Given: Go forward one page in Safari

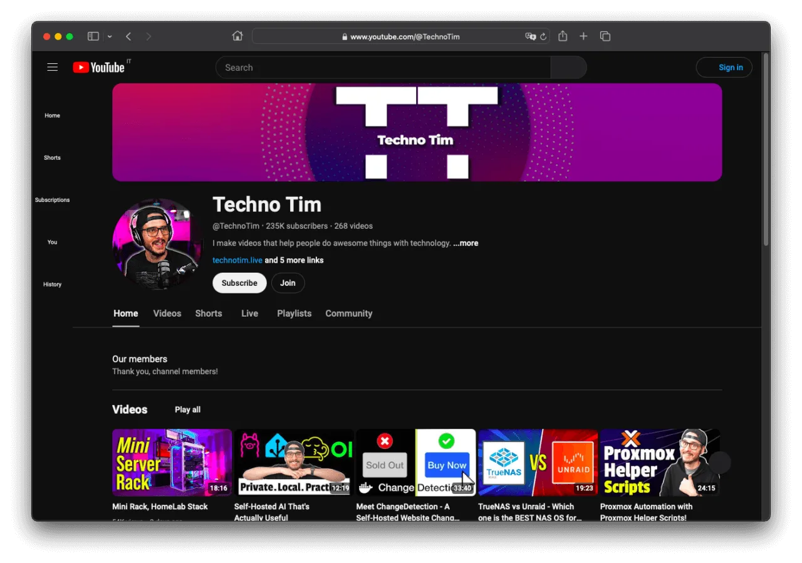Looking at the screenshot, I should [x=148, y=36].
